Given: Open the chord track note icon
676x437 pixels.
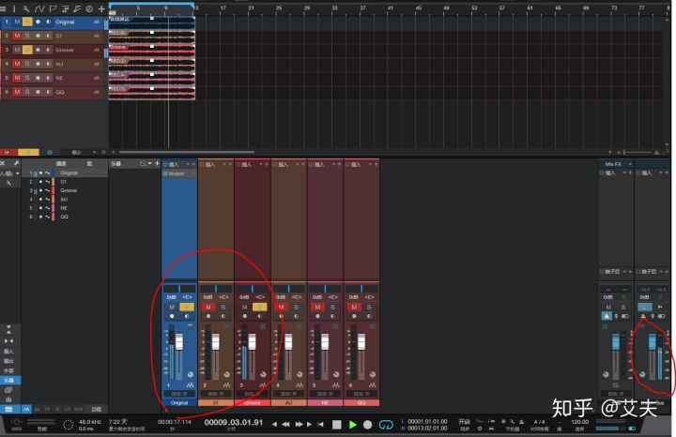Looking at the screenshot, I should (77, 8).
